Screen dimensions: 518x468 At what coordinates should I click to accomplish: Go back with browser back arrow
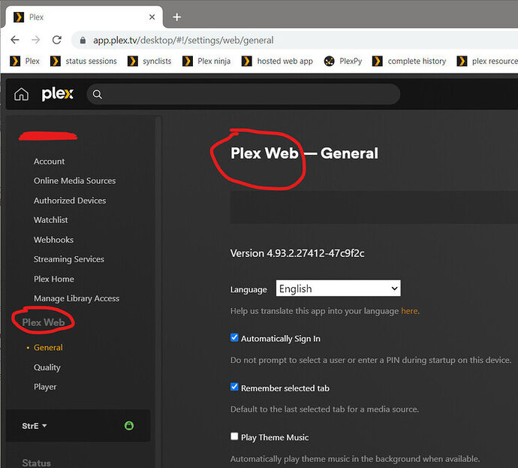click(x=15, y=40)
